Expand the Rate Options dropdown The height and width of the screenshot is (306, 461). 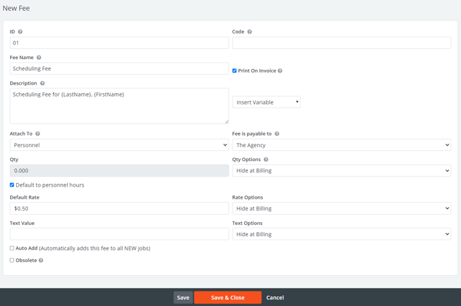point(341,209)
